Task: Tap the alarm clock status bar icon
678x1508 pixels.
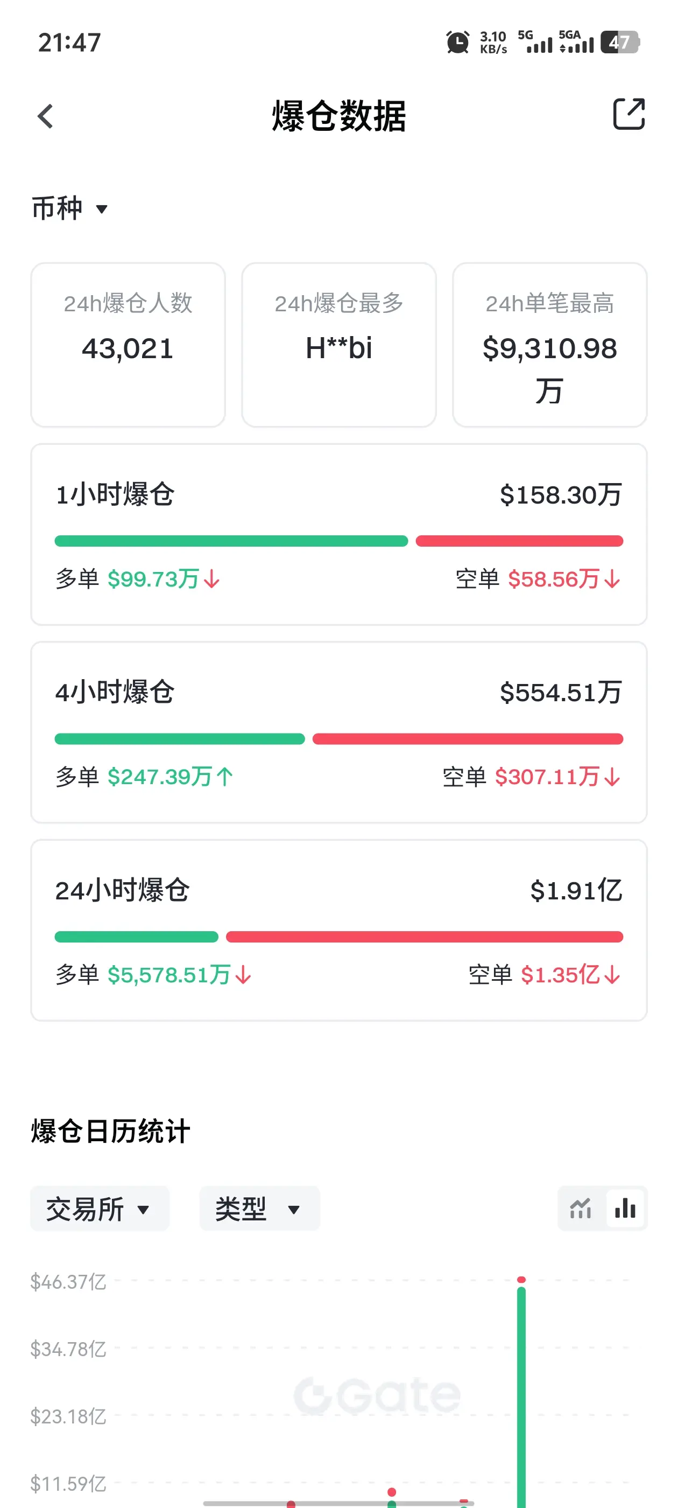Action: coord(457,42)
